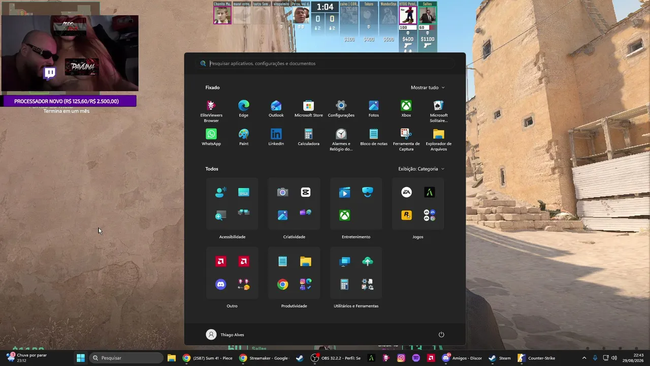Screen dimensions: 650x366
Task: Click the Start menu search field
Action: [325, 64]
